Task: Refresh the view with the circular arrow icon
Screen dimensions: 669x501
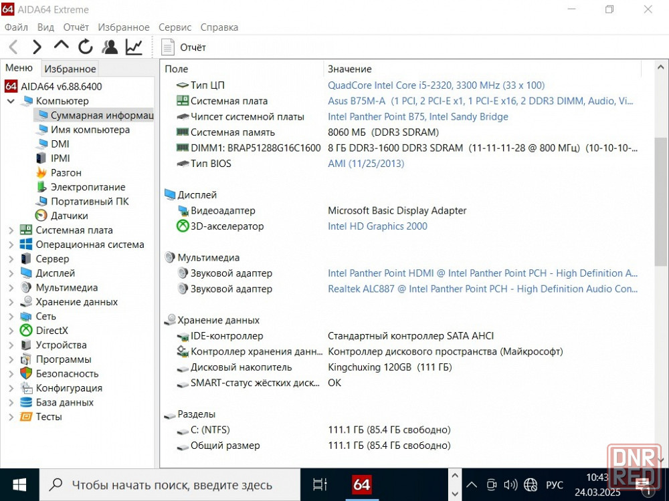Action: point(86,47)
